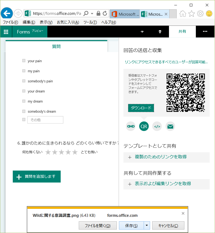The image size is (215, 233).
Task: Click the 質問を追加します button
Action: coord(37,176)
